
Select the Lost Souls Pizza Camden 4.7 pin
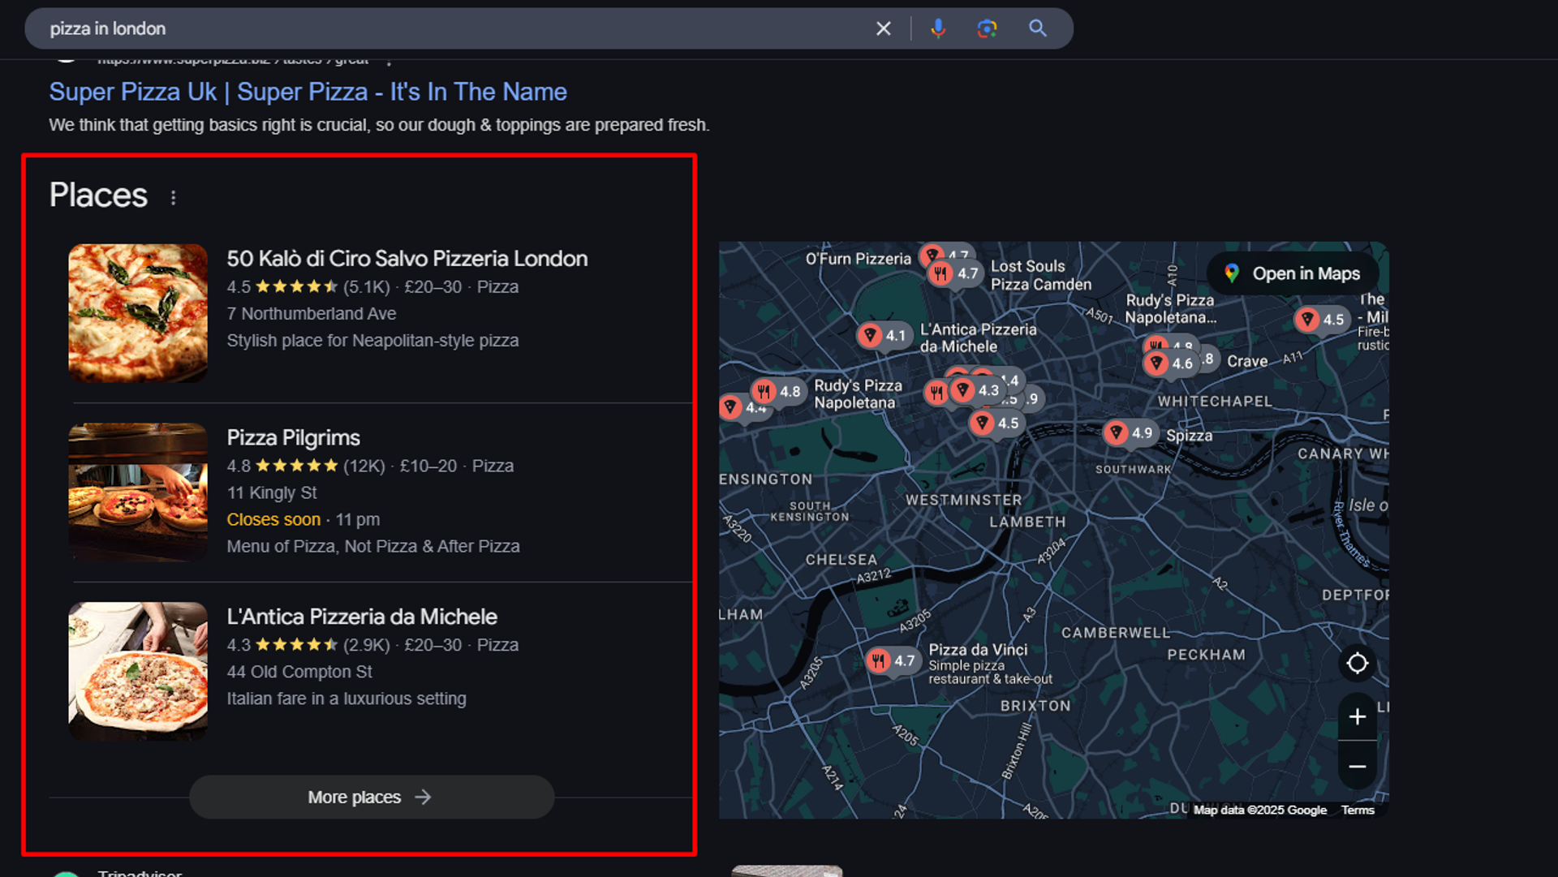click(x=954, y=273)
